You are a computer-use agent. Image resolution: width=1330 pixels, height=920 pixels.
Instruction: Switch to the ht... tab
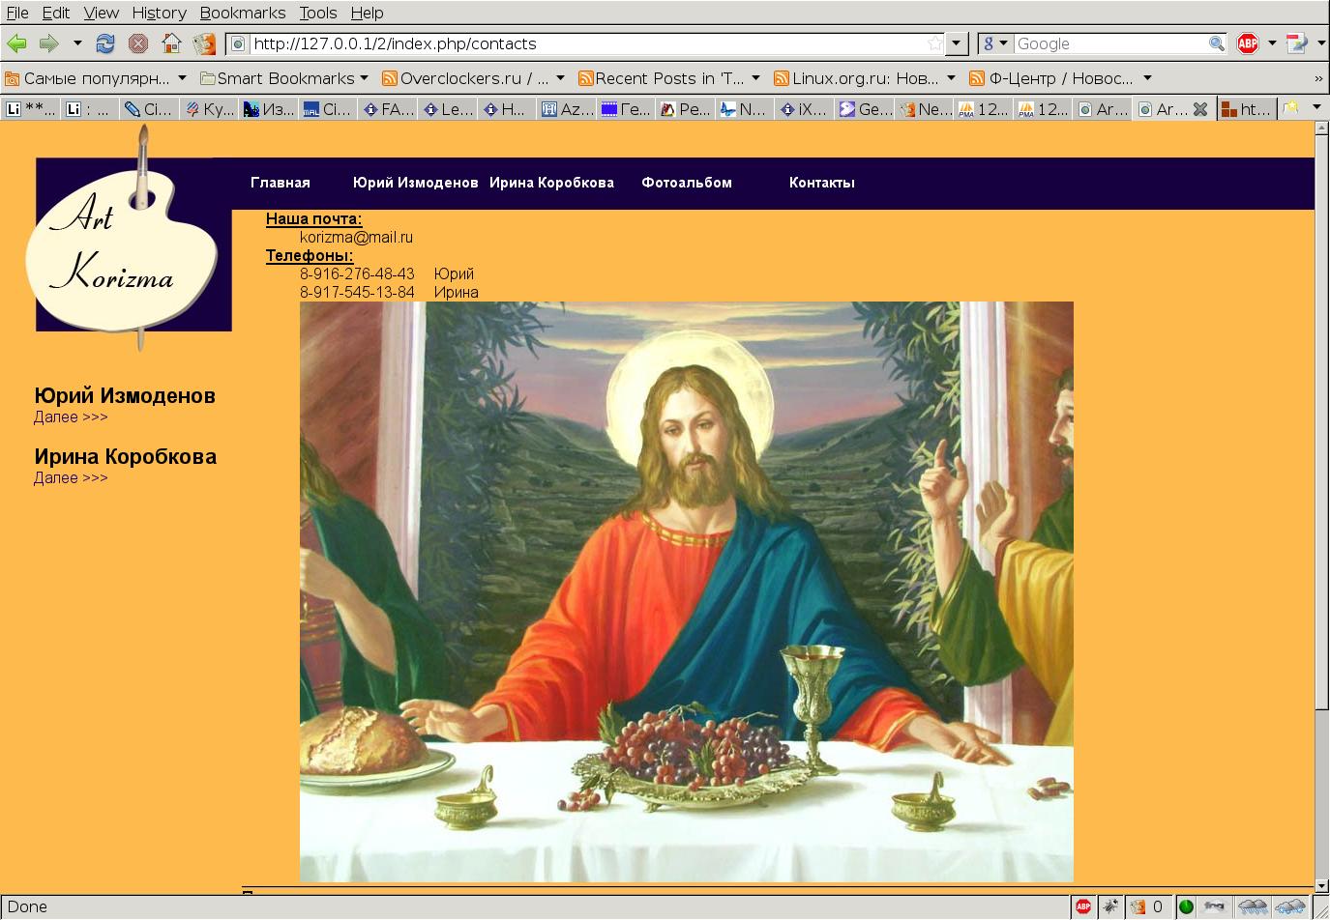[1246, 109]
